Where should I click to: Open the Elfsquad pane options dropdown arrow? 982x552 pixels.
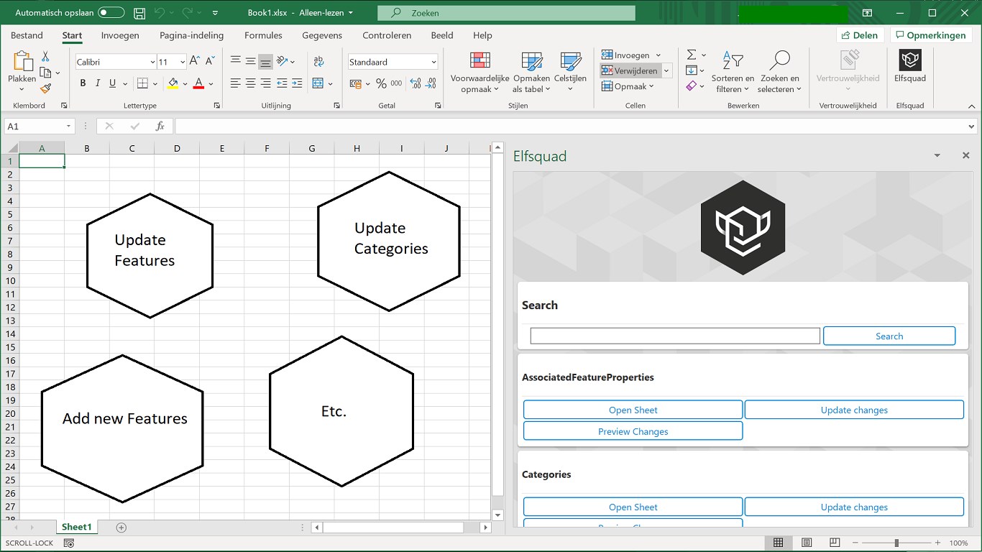pyautogui.click(x=937, y=155)
